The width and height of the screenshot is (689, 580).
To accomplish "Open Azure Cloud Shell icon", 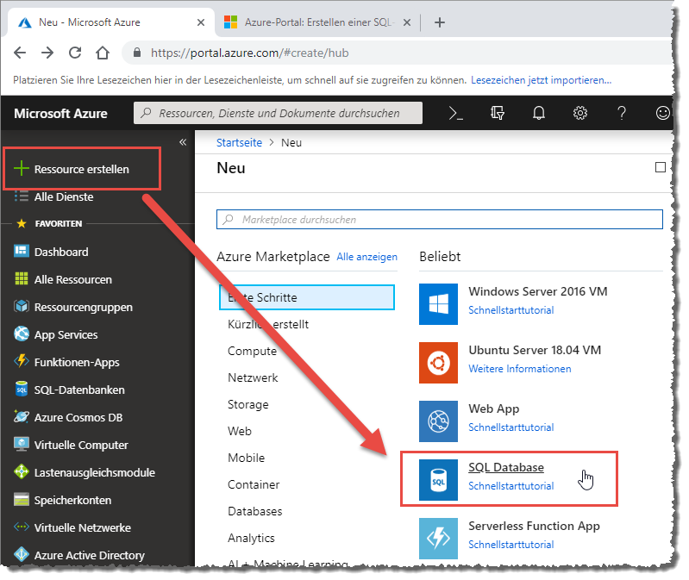I will pyautogui.click(x=455, y=113).
